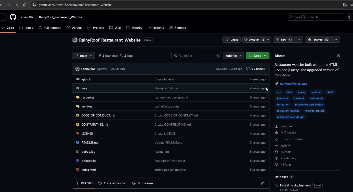Open the main branch selector dropdown

(84, 56)
